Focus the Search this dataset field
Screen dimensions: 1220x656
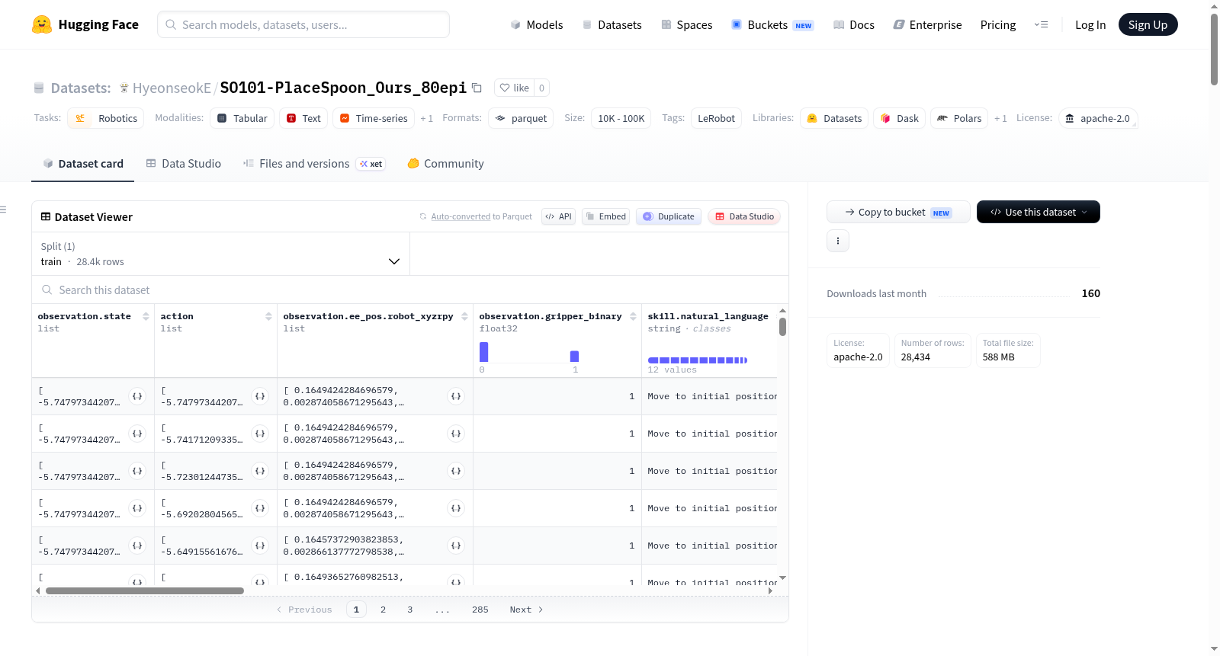coord(410,290)
